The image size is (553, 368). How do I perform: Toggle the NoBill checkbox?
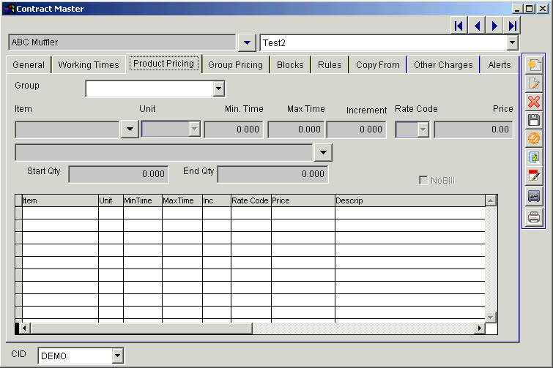423,180
